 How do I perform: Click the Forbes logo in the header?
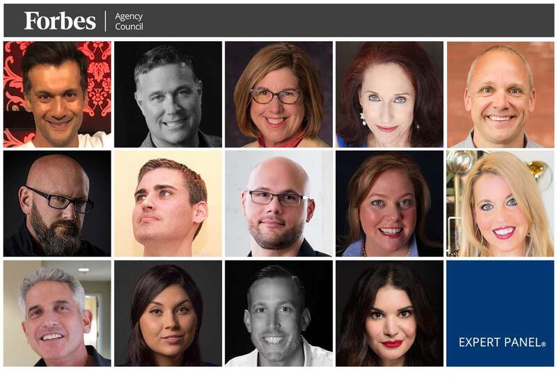60,21
